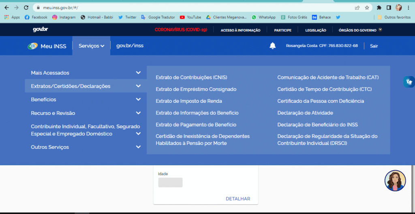Select Certidão de Inexistência de Dependentes
This screenshot has width=415, height=214.
(x=203, y=140)
